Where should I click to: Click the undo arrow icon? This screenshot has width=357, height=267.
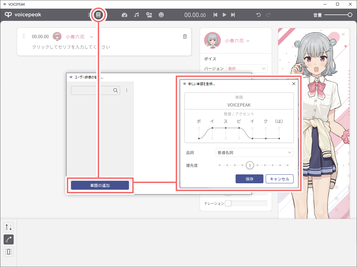[258, 15]
